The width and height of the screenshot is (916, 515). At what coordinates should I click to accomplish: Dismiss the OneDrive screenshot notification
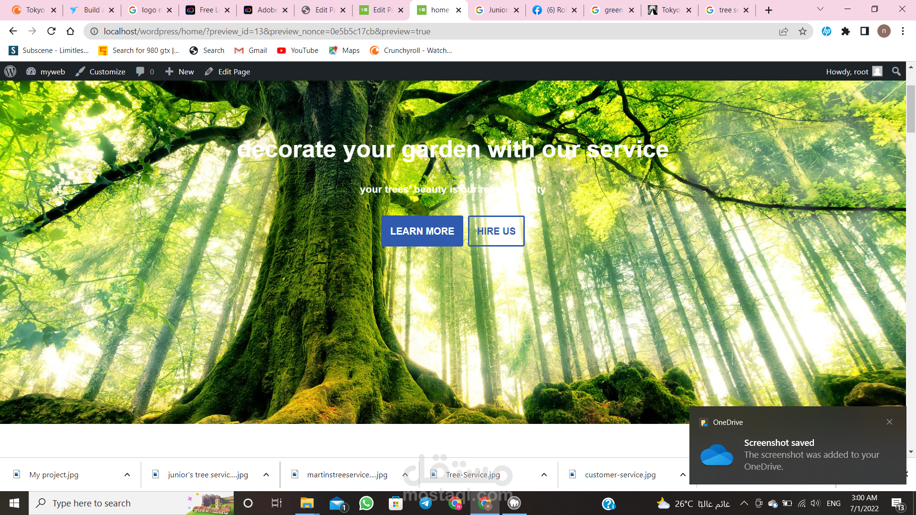pyautogui.click(x=889, y=422)
